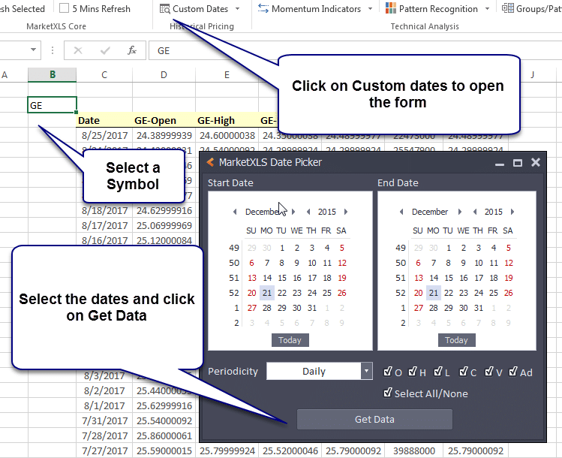This screenshot has height=458, width=562.
Task: Toggle the C (Close) checkbox
Action: coord(464,372)
